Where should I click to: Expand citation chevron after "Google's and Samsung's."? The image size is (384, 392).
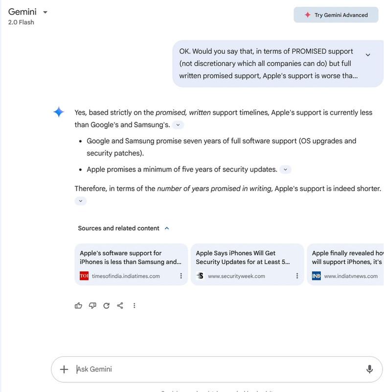tap(178, 125)
